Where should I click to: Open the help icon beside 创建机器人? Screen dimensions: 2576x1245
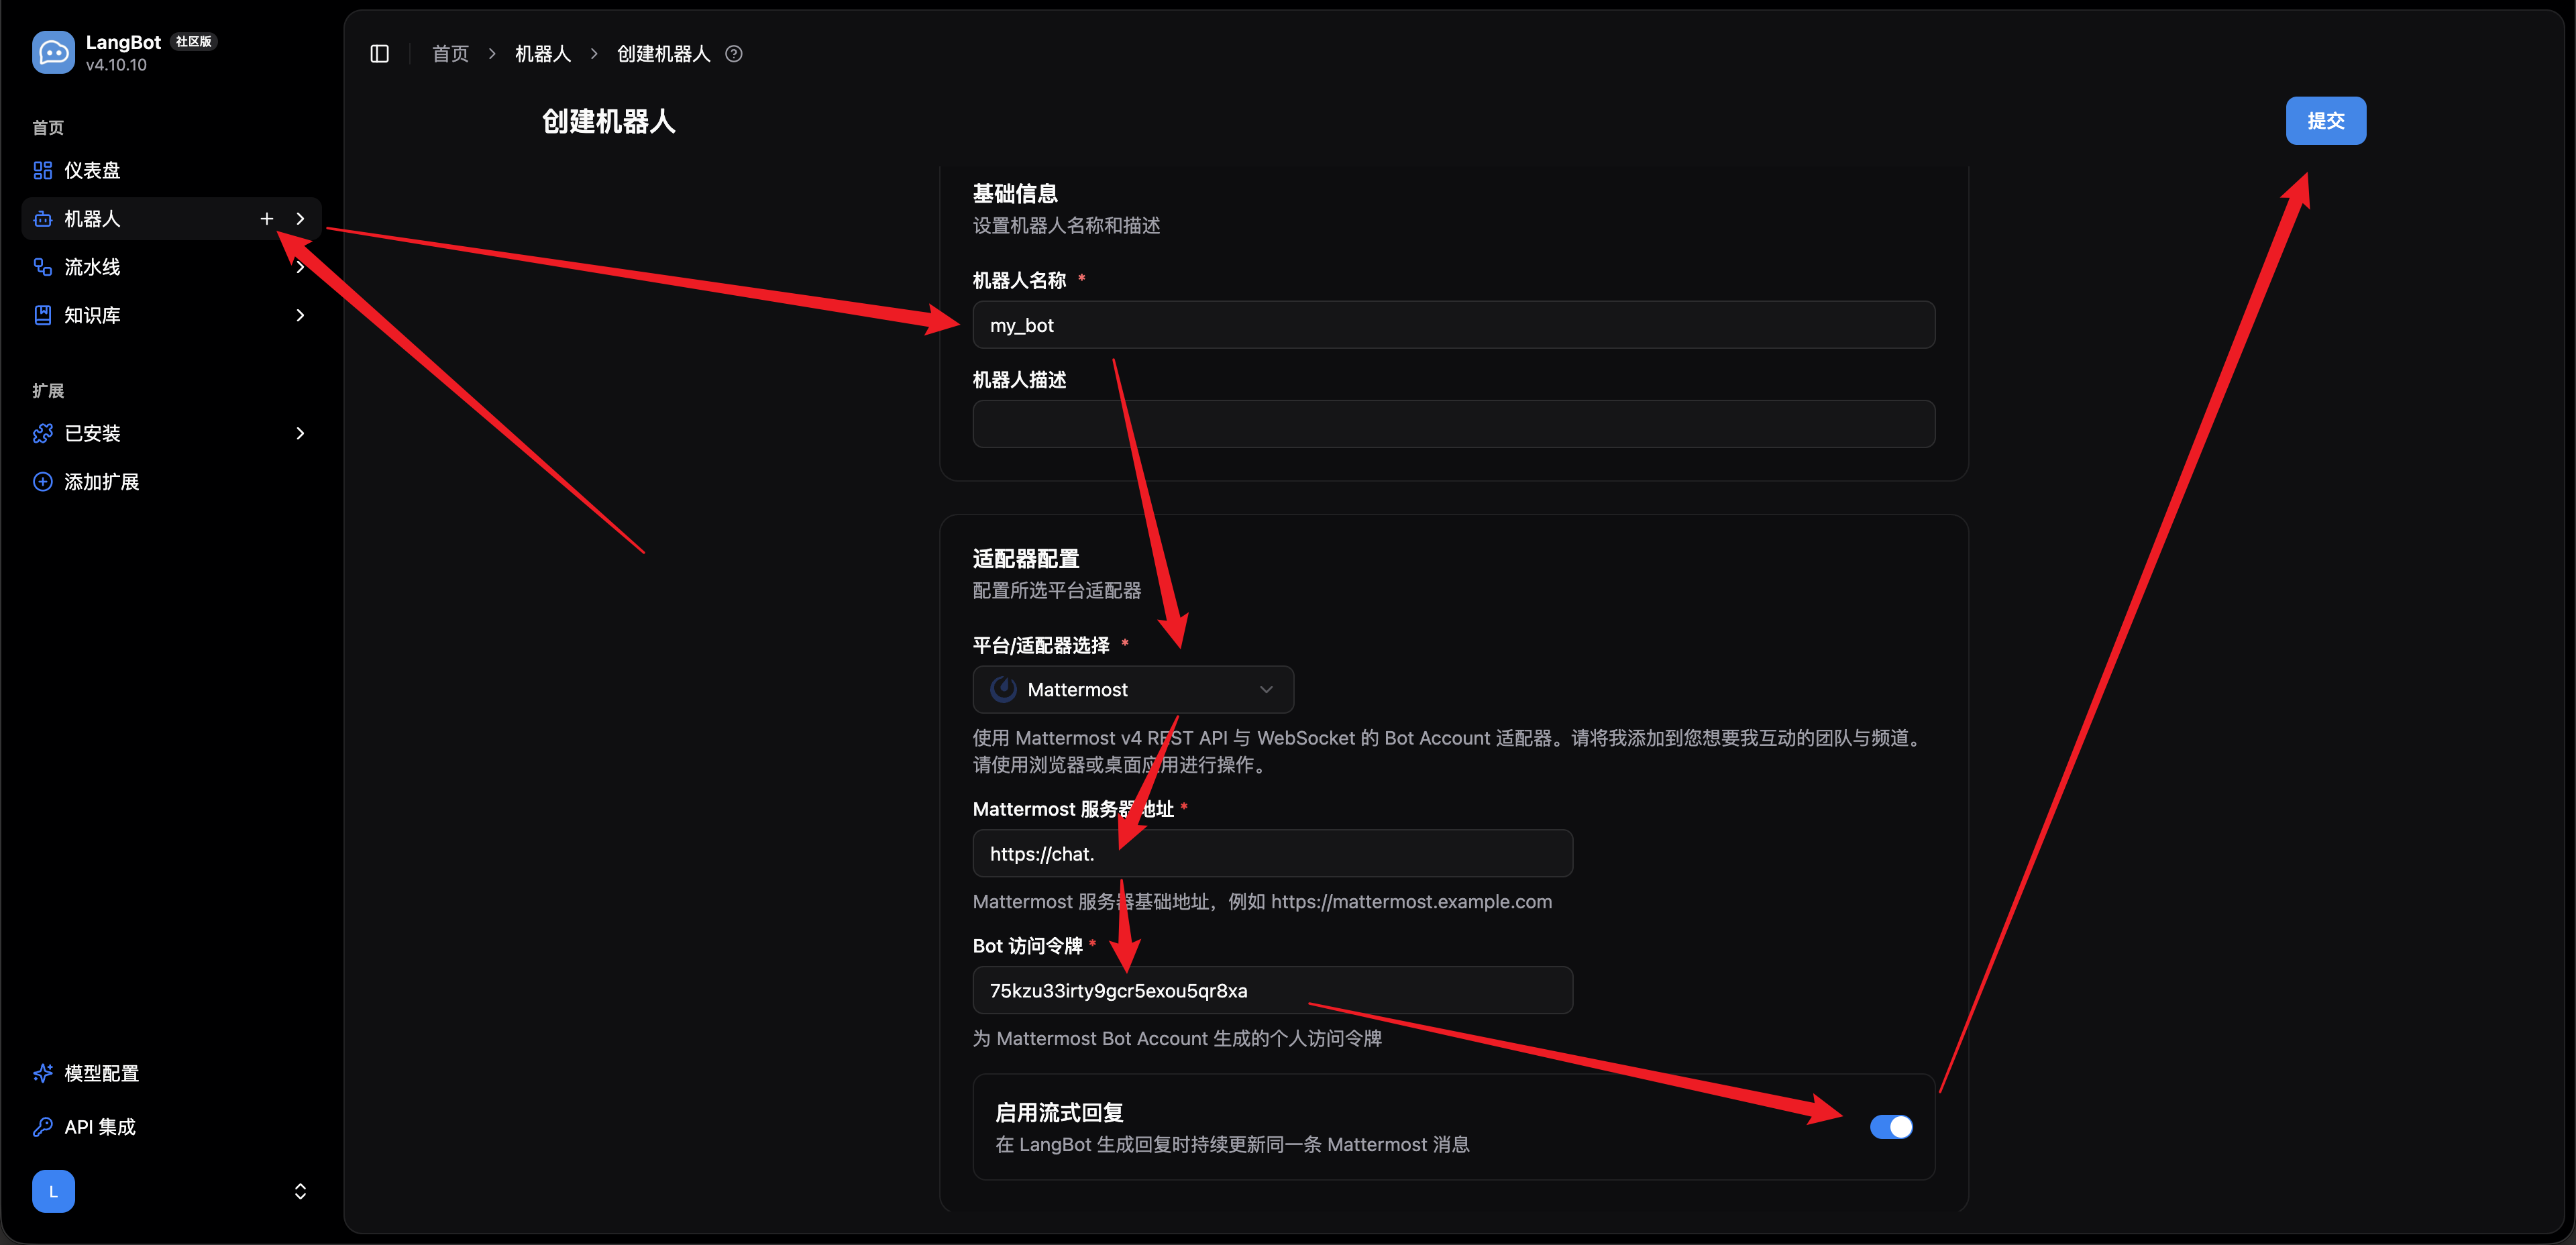coord(734,54)
